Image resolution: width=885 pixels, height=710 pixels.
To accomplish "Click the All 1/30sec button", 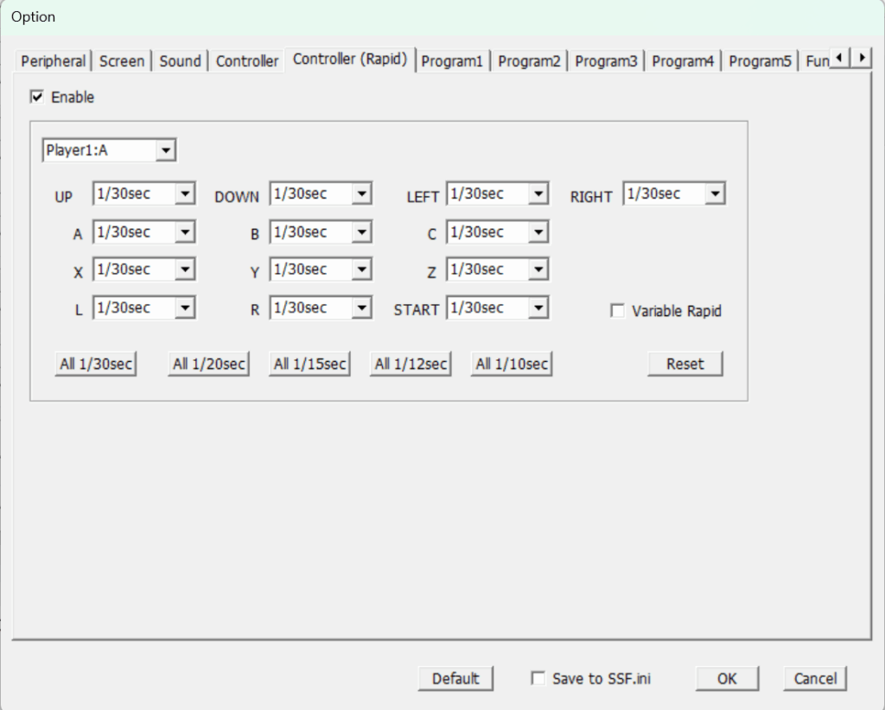I will pyautogui.click(x=95, y=364).
